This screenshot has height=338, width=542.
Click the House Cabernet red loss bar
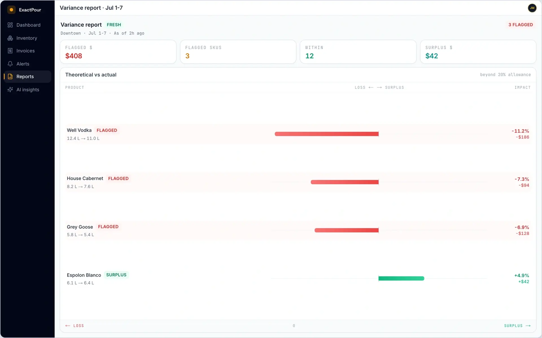[x=345, y=182]
